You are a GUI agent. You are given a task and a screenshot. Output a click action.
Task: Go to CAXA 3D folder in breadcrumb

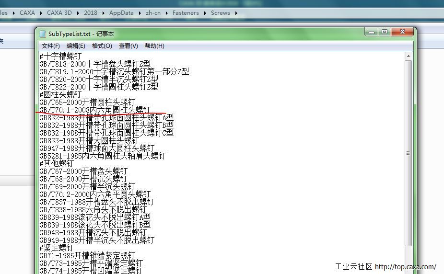59,13
